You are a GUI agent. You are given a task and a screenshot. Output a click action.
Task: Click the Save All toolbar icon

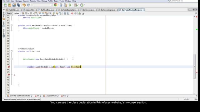click(x=18, y=5)
